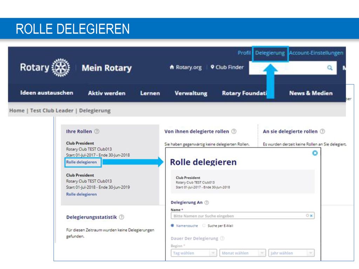The width and height of the screenshot is (359, 269).
Task: Click Test Club Leader breadcrumb
Action: (x=52, y=110)
